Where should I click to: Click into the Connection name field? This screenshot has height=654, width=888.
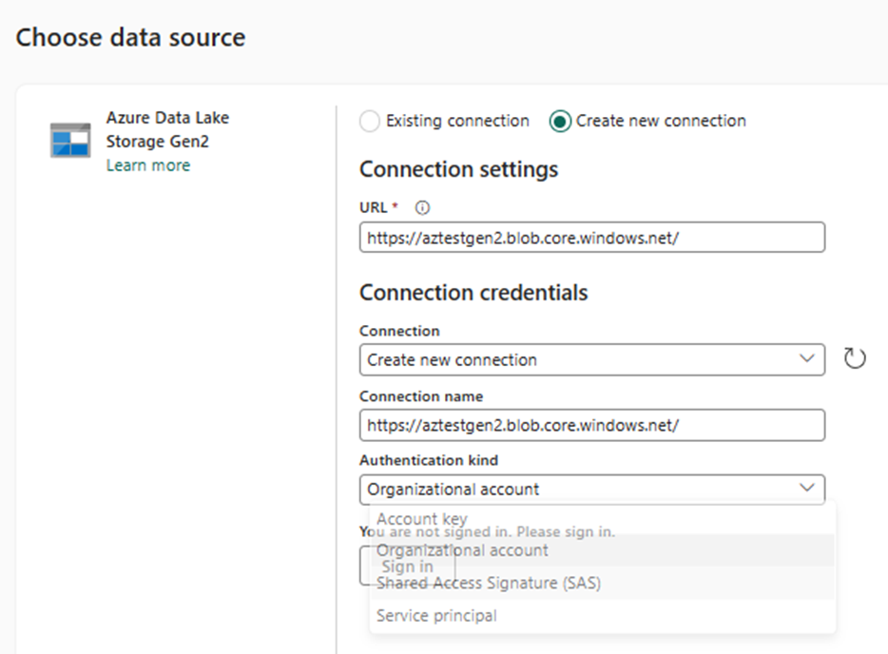coord(591,425)
